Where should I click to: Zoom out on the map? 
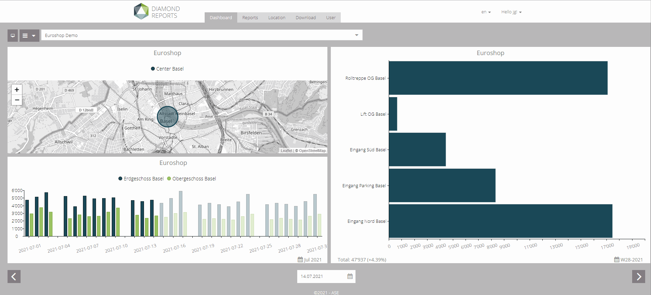click(17, 100)
